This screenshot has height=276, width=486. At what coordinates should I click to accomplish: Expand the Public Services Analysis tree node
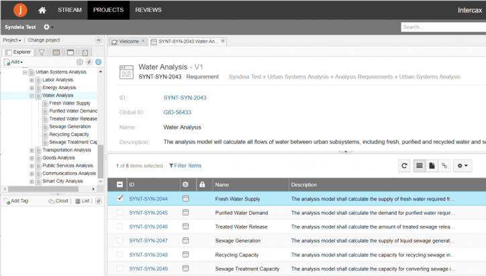[x=32, y=166]
